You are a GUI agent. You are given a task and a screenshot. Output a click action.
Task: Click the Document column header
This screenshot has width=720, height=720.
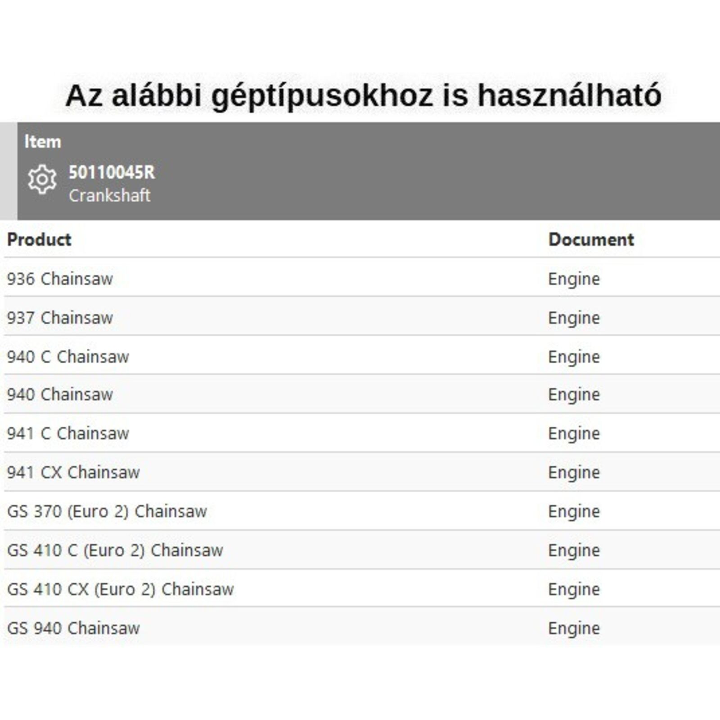(x=591, y=239)
